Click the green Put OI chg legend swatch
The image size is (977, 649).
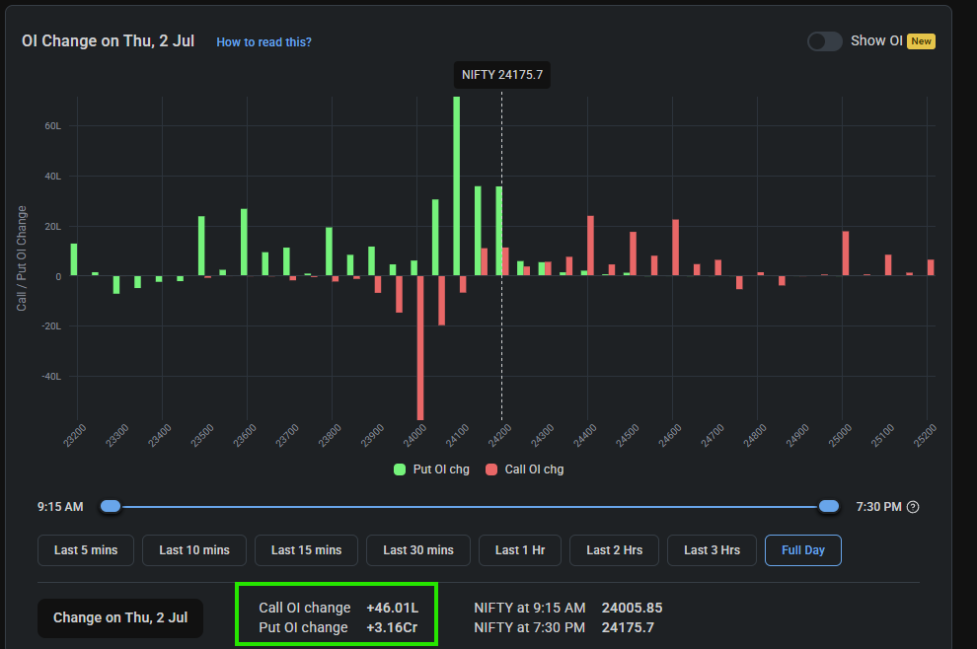400,469
